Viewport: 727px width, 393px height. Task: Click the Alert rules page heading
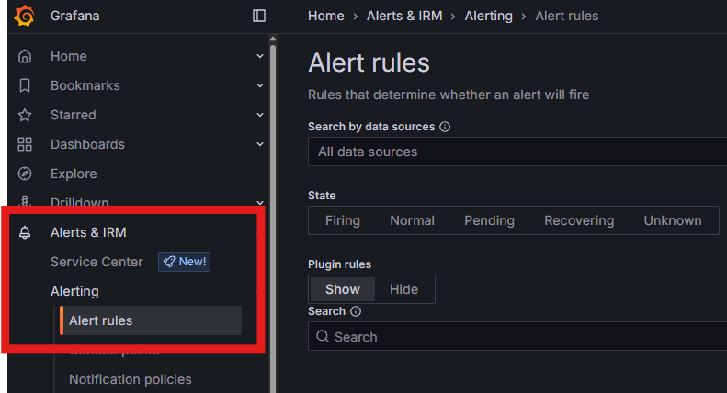click(x=369, y=62)
